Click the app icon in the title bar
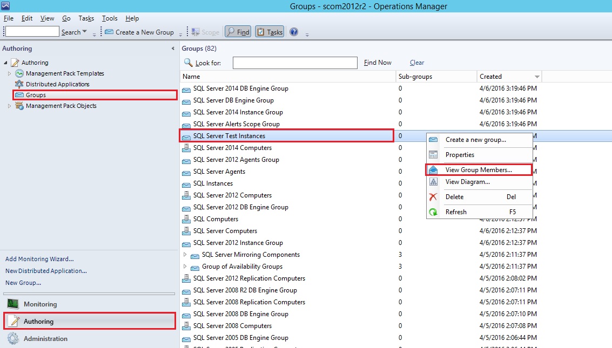The image size is (612, 348). pos(5,6)
